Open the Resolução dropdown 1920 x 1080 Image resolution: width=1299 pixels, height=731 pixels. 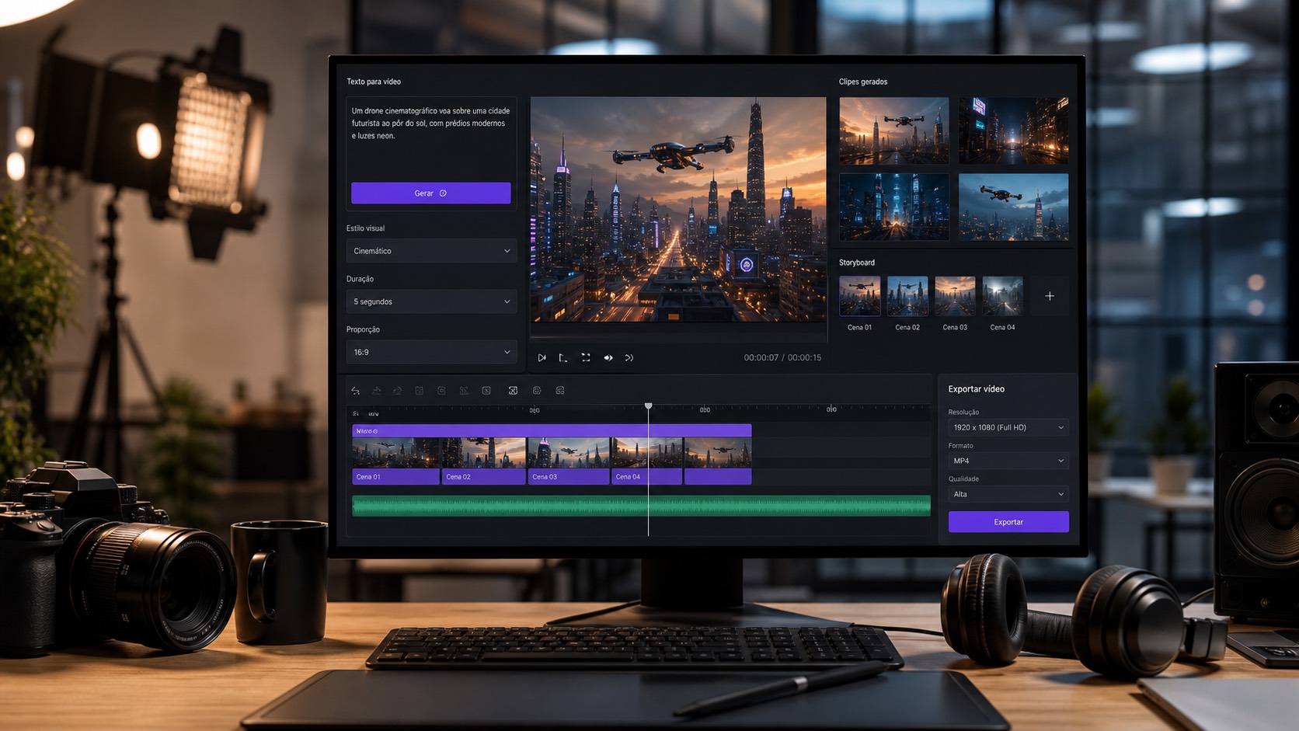pyautogui.click(x=1008, y=427)
